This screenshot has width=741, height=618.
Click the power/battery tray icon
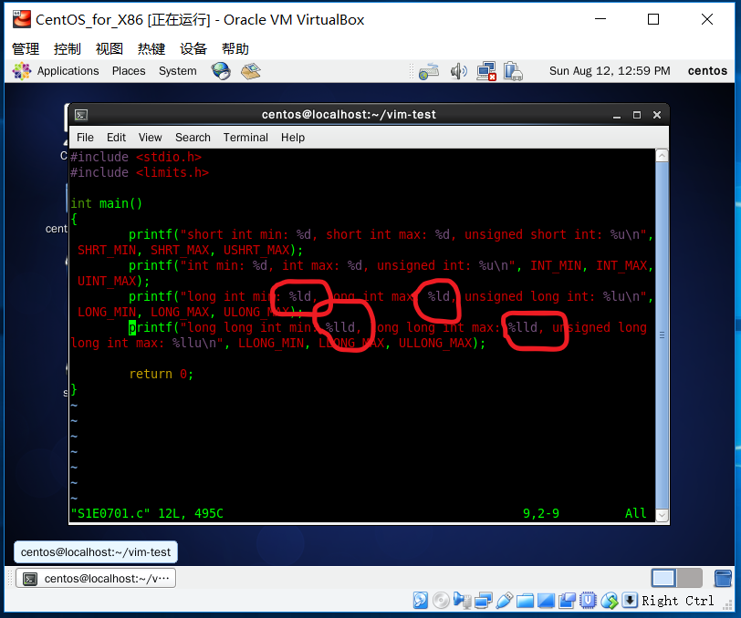coord(513,71)
